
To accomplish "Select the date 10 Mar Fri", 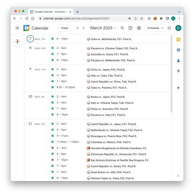I will (30, 96).
